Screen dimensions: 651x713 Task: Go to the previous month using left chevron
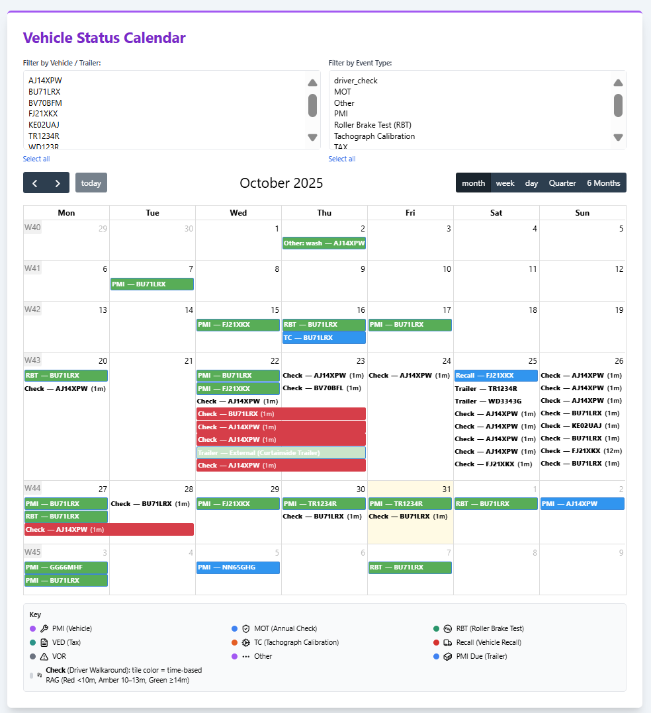point(34,183)
